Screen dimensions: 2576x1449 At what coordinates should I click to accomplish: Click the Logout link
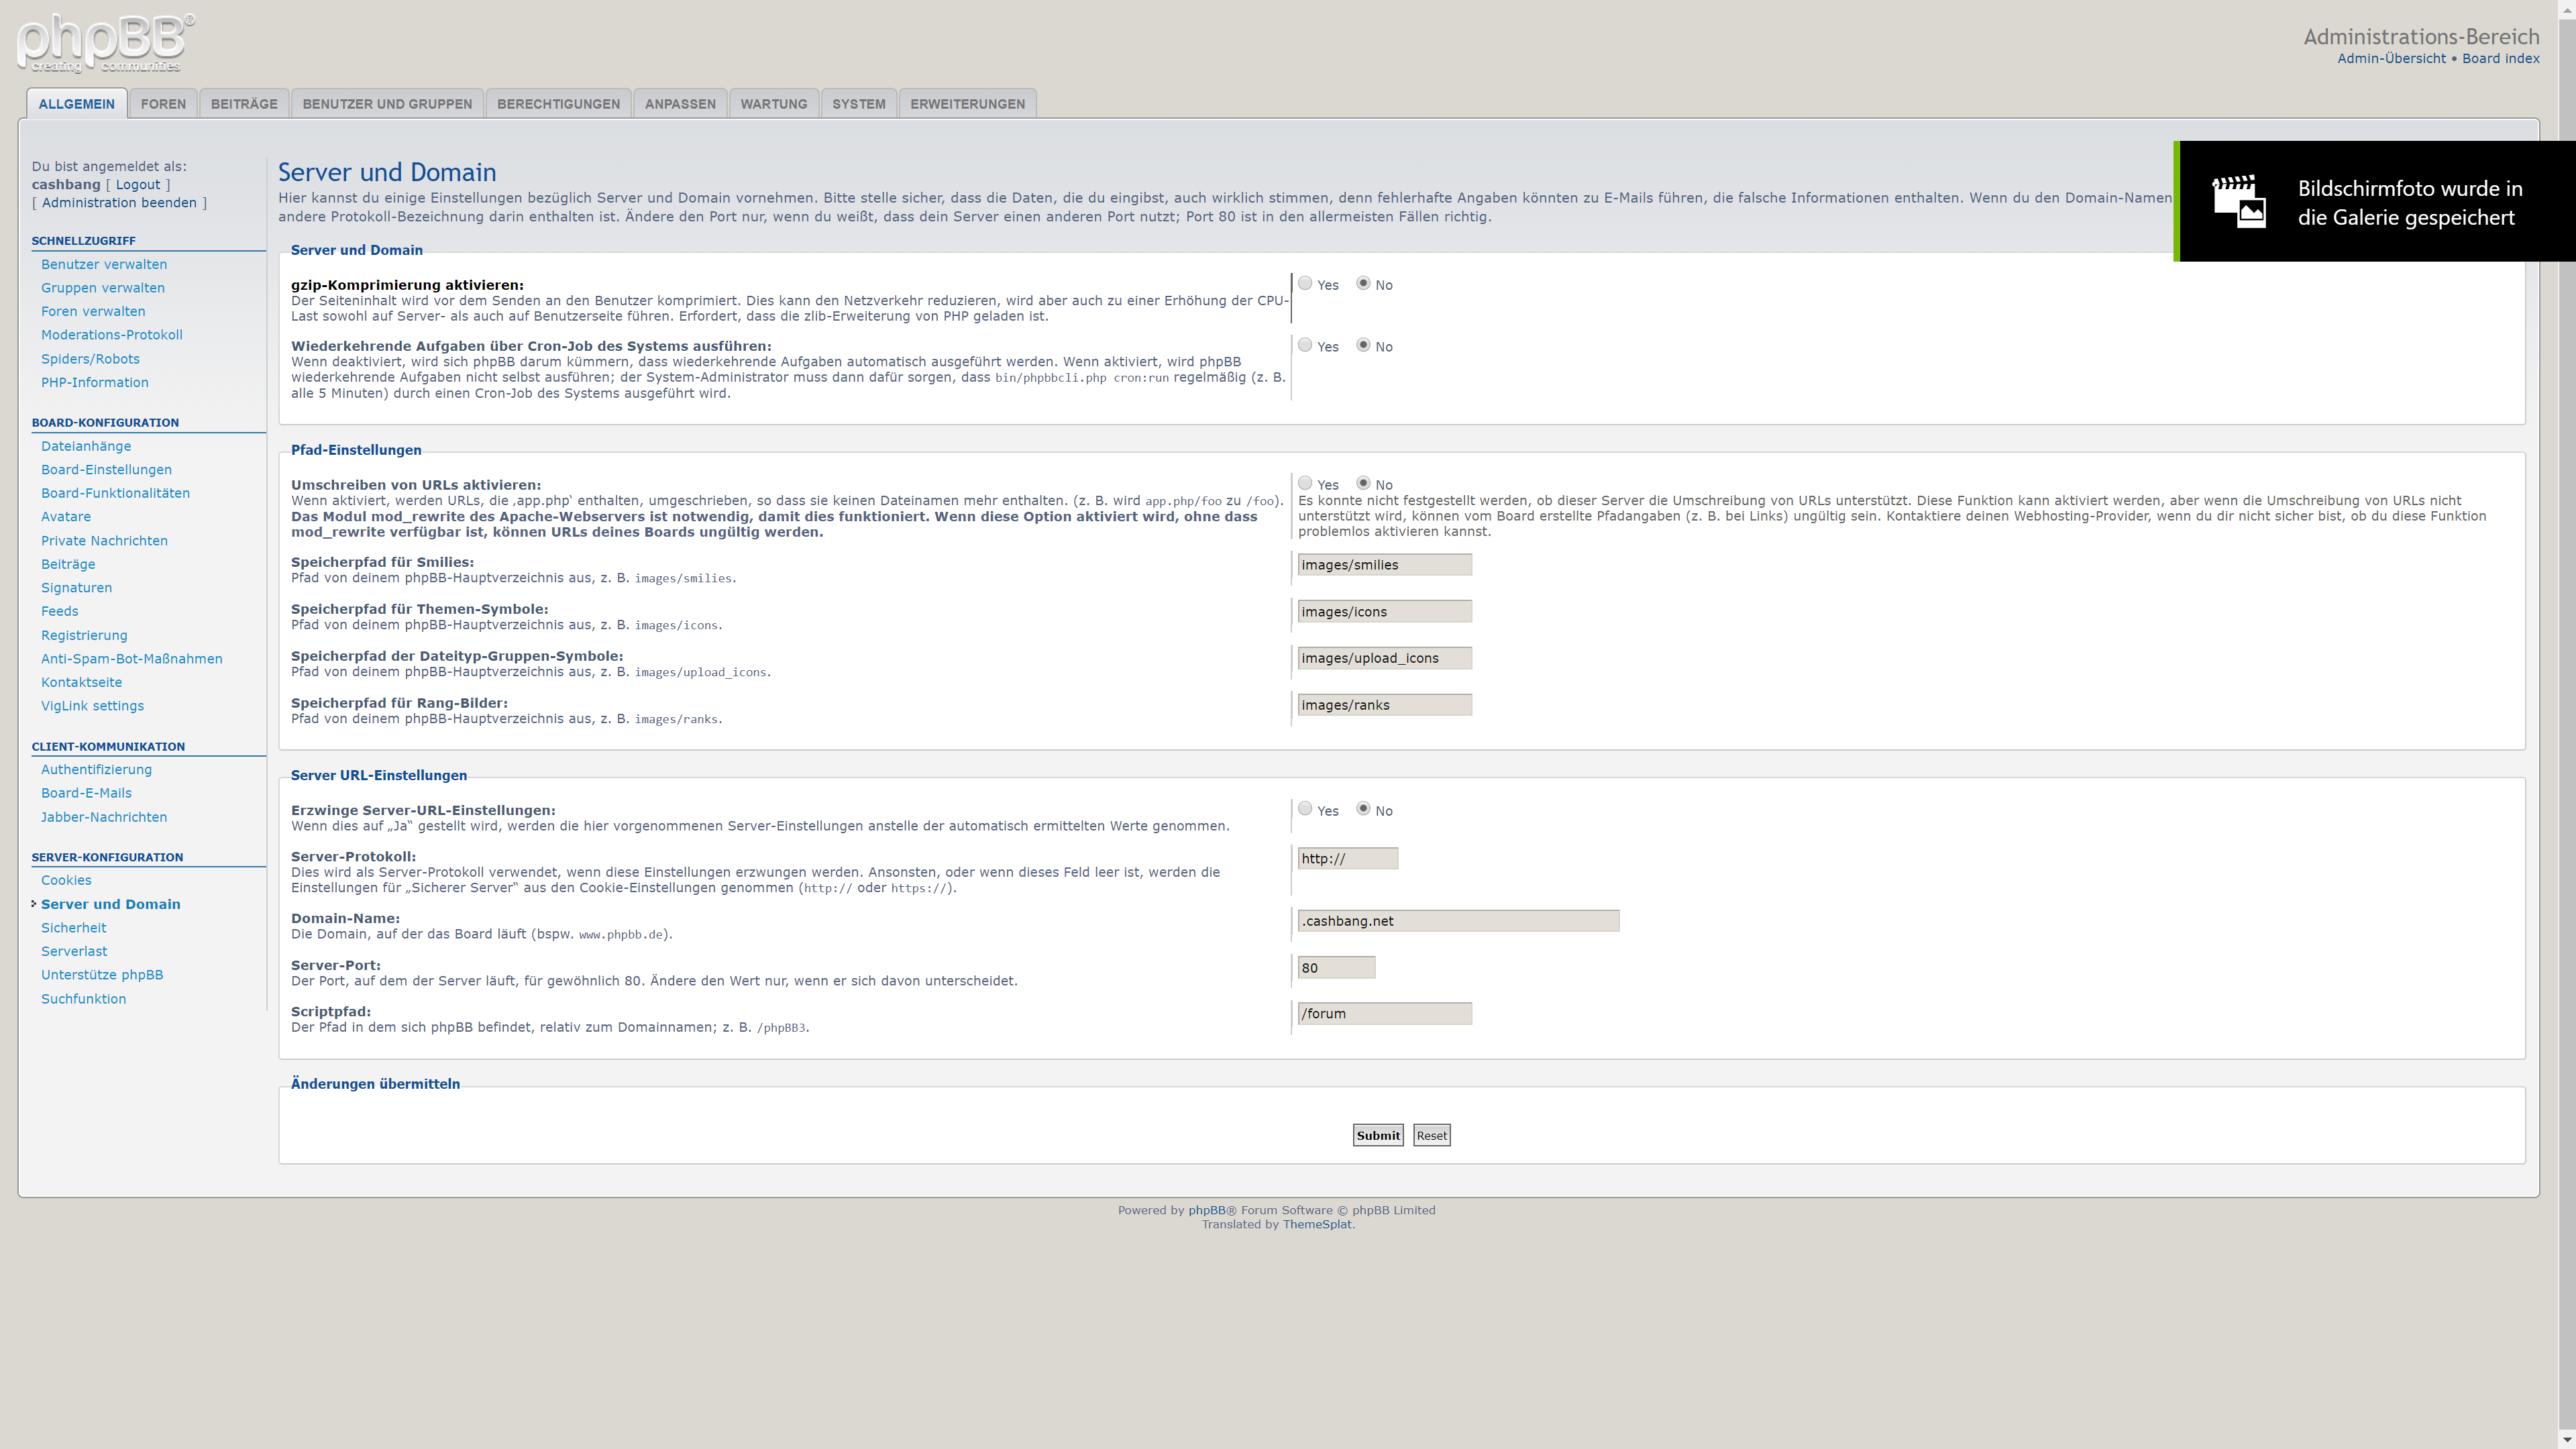[138, 185]
